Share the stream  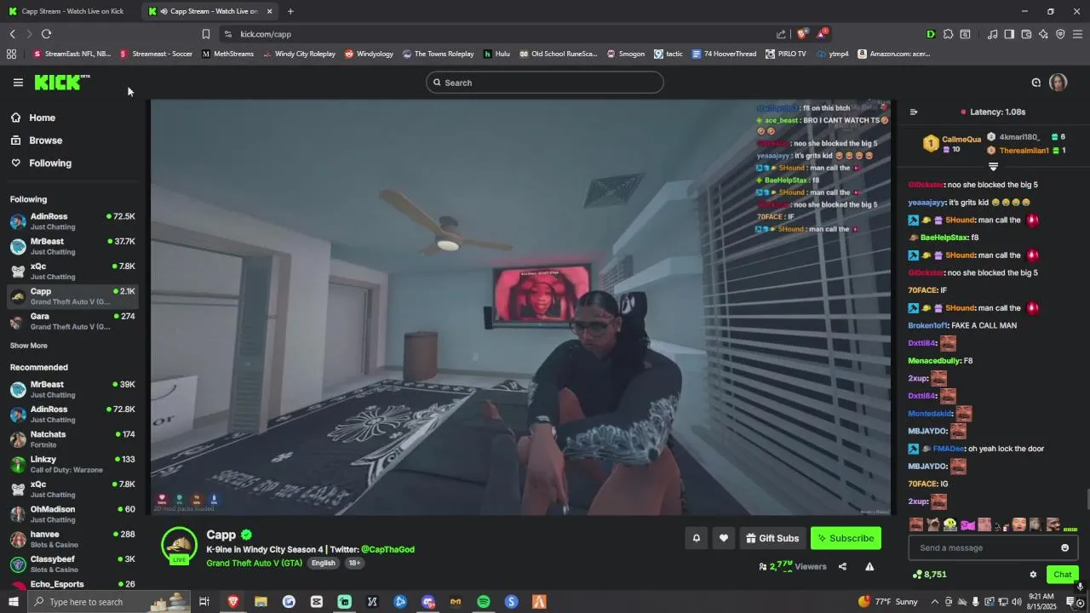point(842,566)
